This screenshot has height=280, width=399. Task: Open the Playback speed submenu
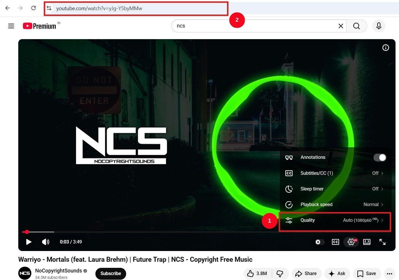[335, 204]
